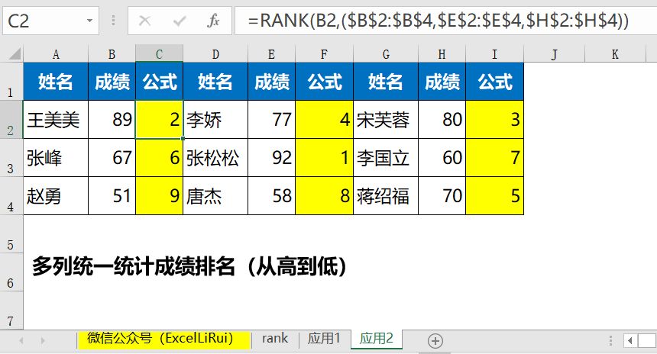
Task: Switch to the rank sheet tab
Action: pos(275,338)
